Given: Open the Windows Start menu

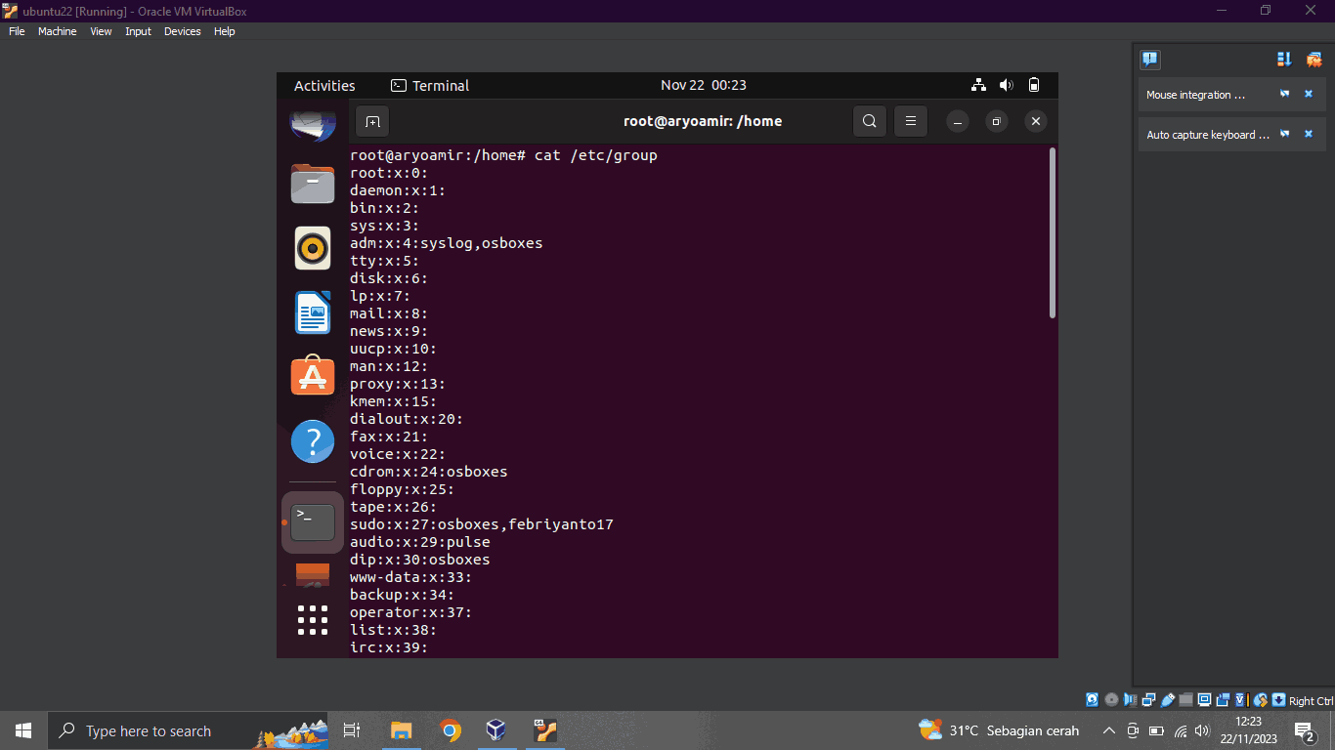Looking at the screenshot, I should point(23,730).
